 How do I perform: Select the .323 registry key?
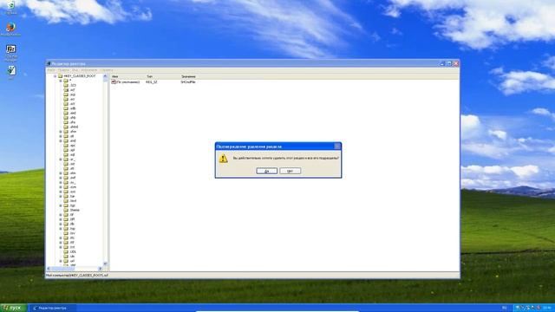point(73,85)
